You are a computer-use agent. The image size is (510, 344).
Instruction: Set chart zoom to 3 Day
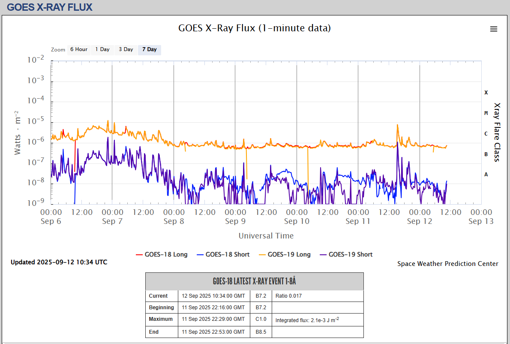point(126,50)
